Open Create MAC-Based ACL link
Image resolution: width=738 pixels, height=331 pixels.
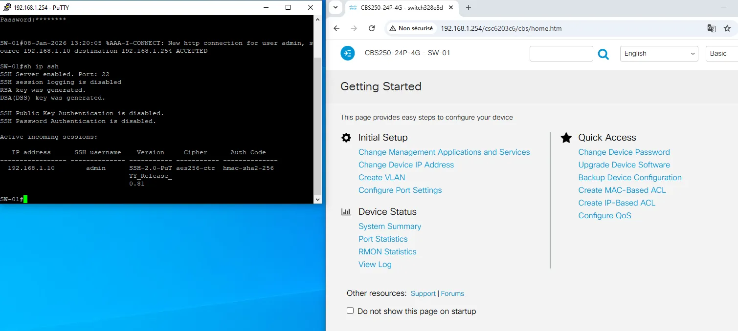pyautogui.click(x=622, y=190)
